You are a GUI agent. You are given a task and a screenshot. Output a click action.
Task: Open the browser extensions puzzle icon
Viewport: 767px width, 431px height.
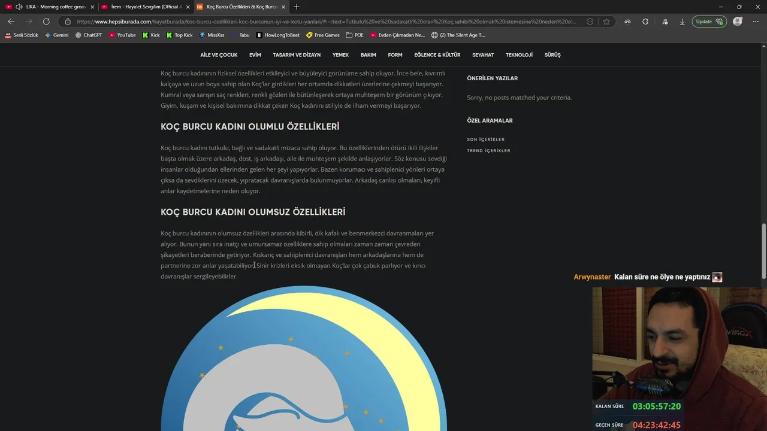645,22
